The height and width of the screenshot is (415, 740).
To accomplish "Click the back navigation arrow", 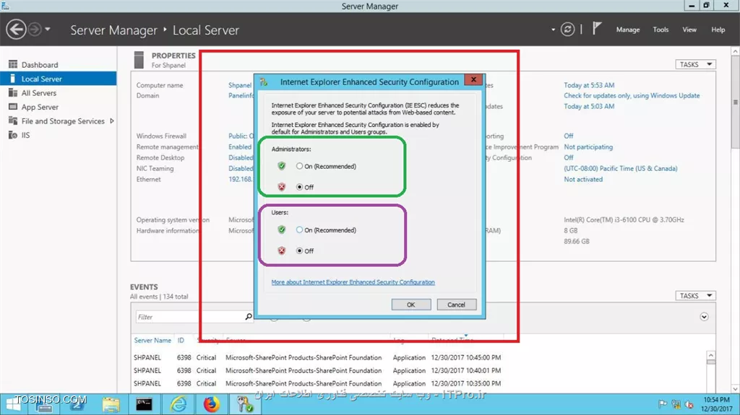I will click(16, 30).
